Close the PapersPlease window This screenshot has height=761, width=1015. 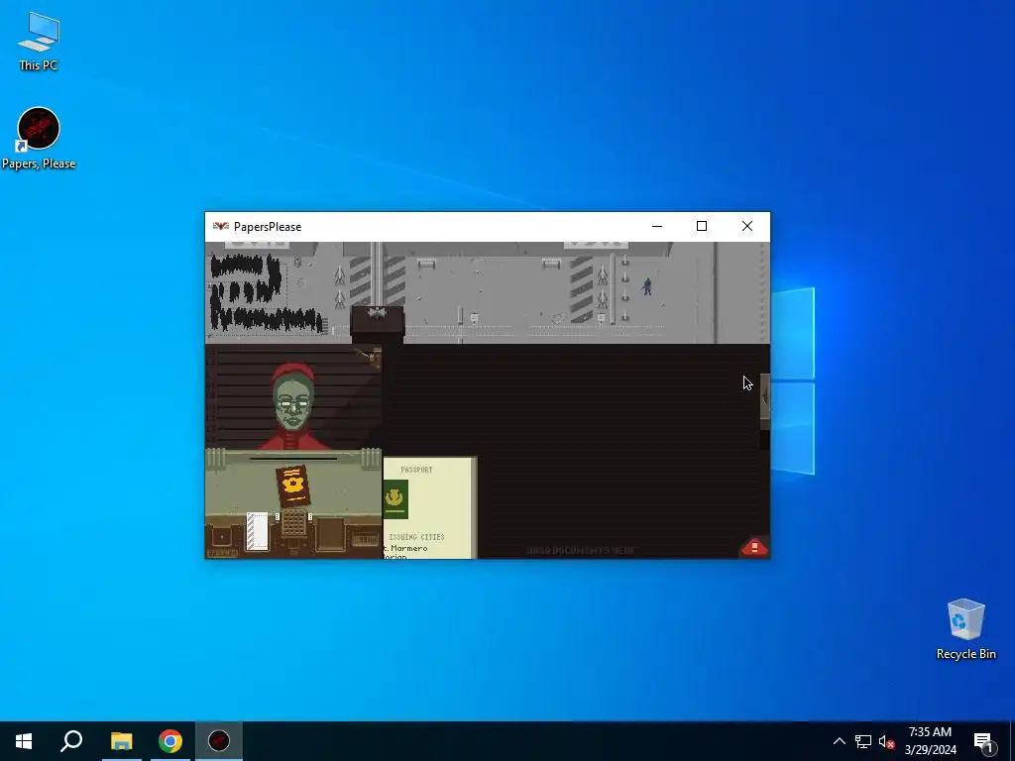(747, 226)
